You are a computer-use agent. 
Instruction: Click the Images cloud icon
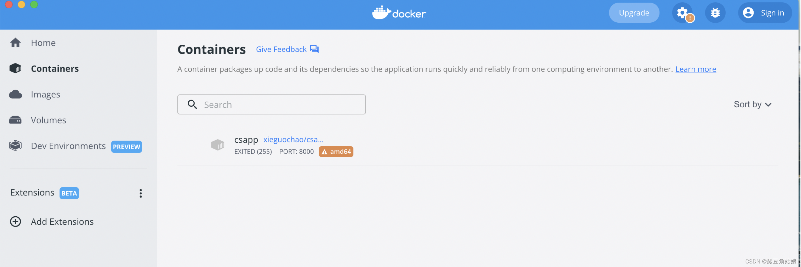(x=15, y=94)
